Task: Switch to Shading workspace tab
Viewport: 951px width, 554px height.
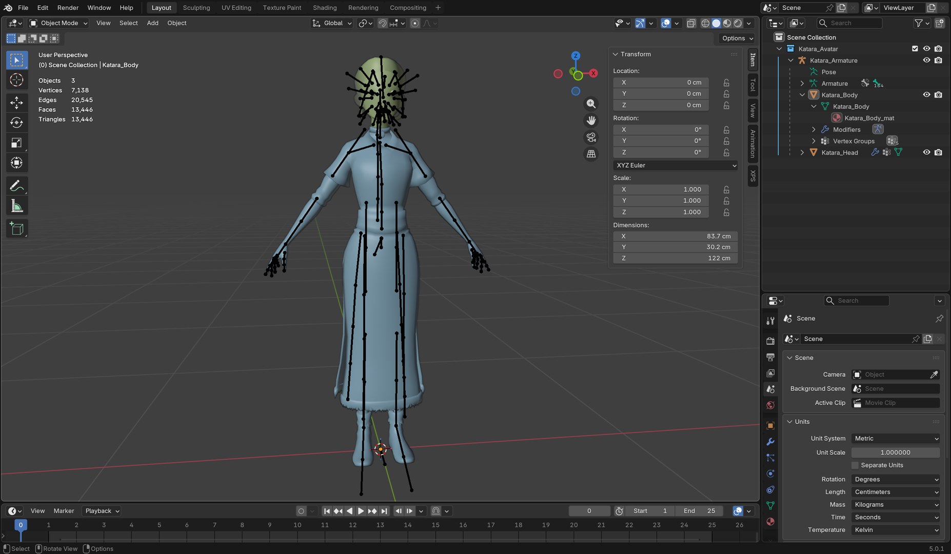Action: coord(325,8)
